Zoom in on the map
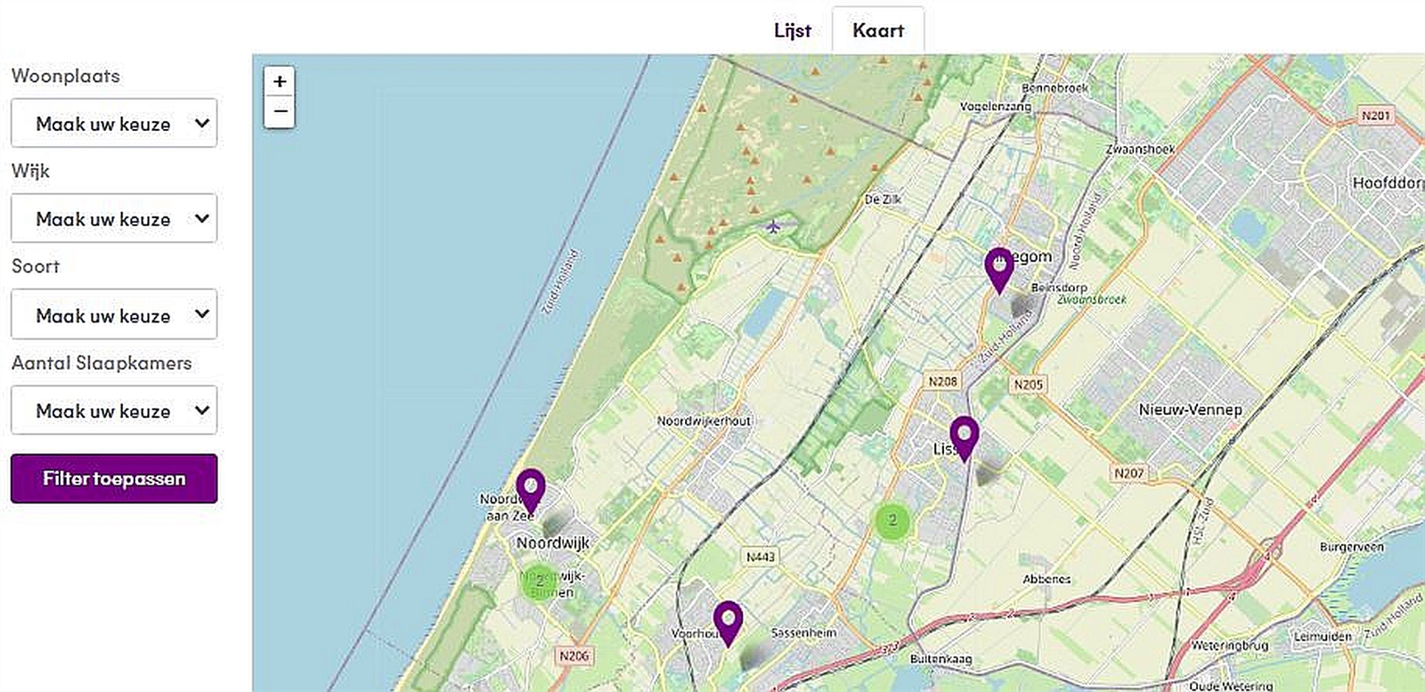Viewport: 1425px width, 692px height. click(280, 81)
